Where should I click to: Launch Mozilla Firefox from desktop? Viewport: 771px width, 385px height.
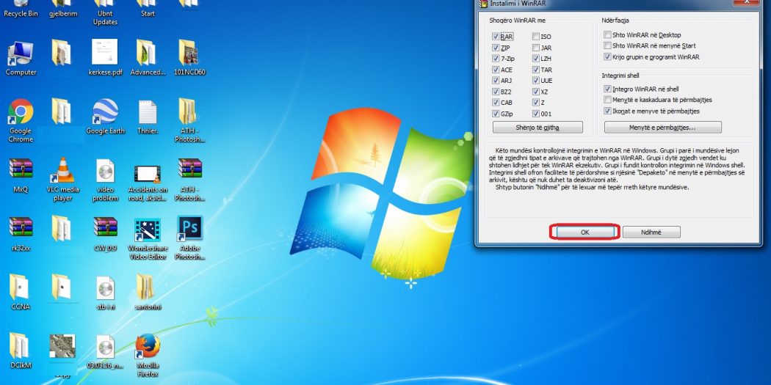148,356
